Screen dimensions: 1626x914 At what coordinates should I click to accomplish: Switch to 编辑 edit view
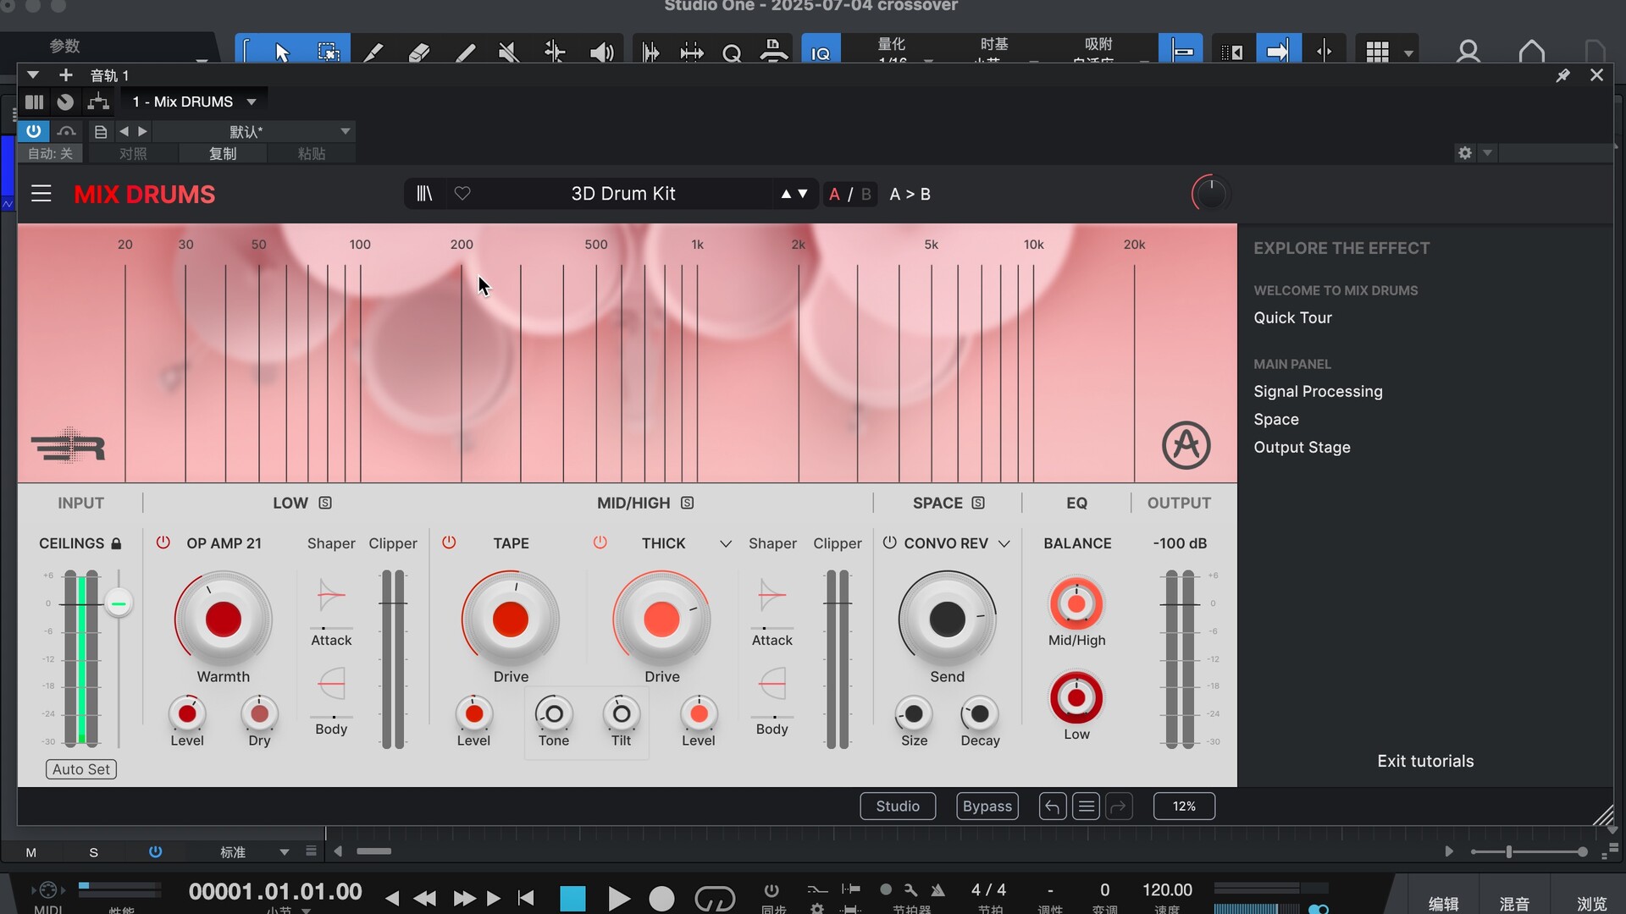click(x=1443, y=903)
